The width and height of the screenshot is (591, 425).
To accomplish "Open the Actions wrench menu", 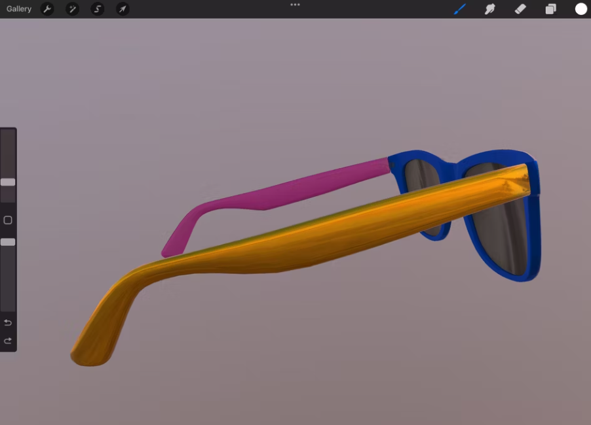I will [x=47, y=8].
